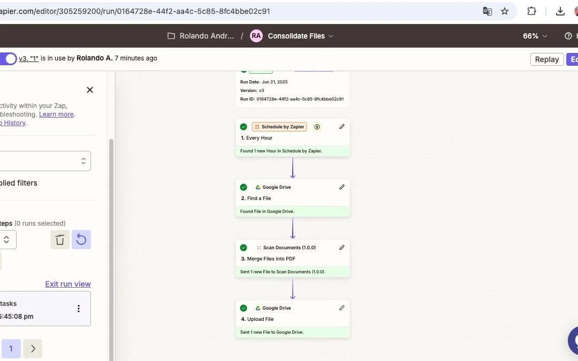Open the instant trigger lightning icon on Every Hour
Image resolution: width=578 pixels, height=361 pixels.
pos(317,126)
